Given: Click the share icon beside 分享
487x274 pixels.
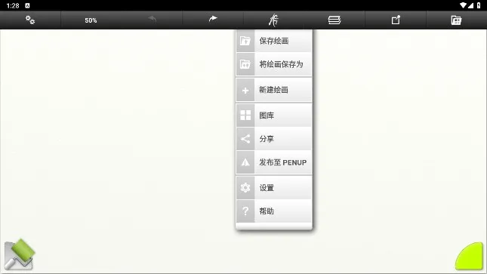Looking at the screenshot, I should (245, 139).
